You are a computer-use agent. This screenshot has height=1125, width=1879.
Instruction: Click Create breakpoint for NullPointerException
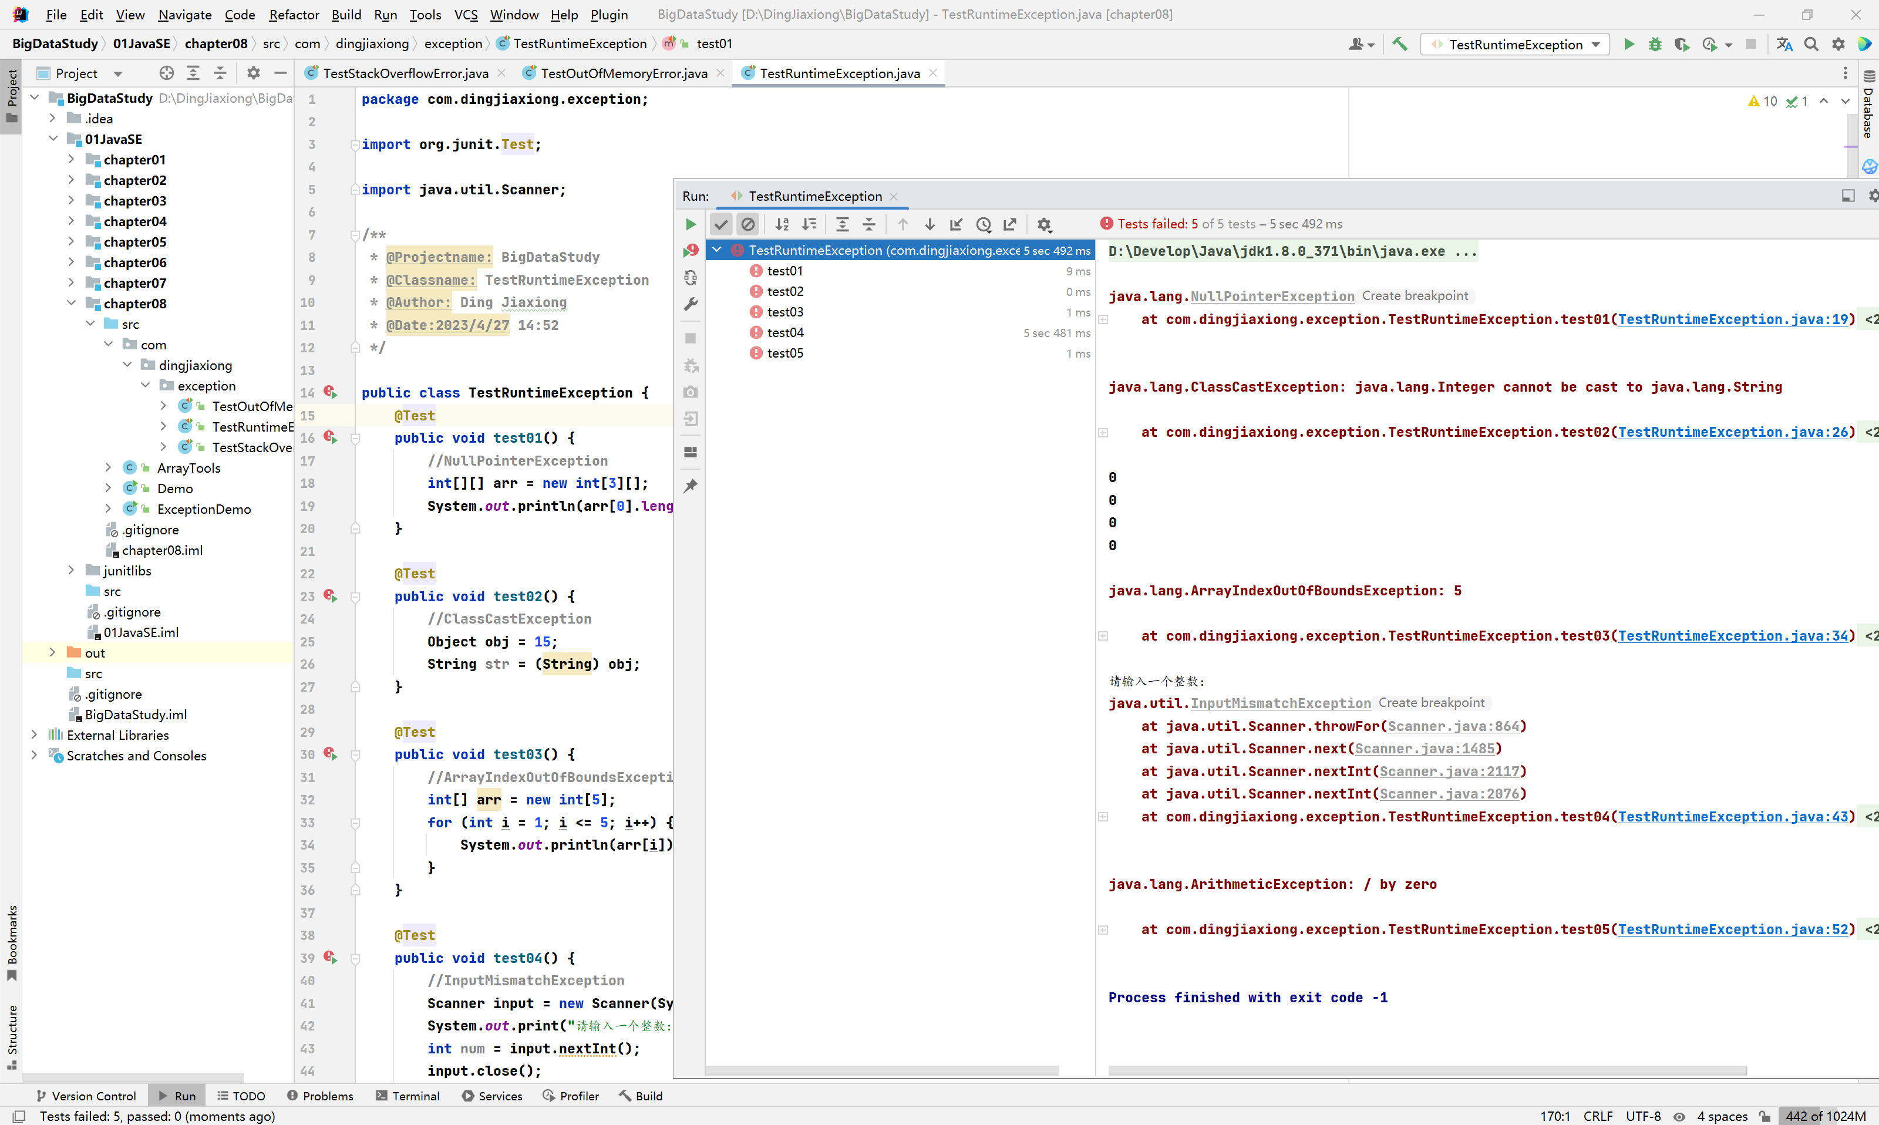pos(1415,296)
